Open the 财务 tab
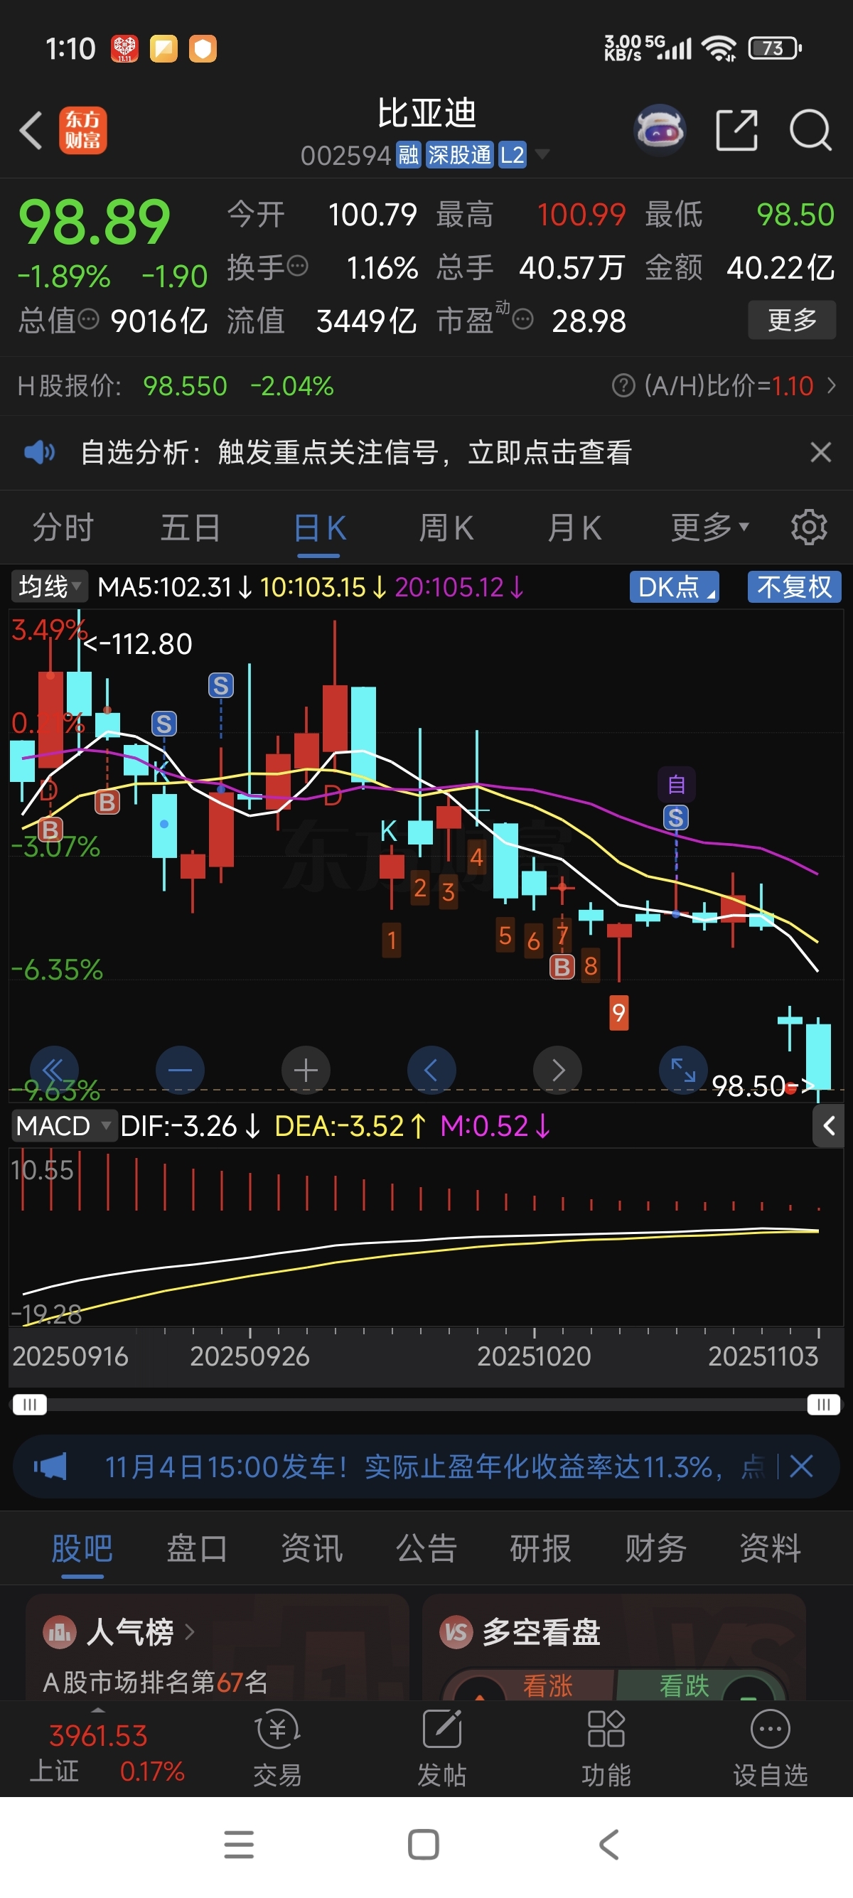Image resolution: width=853 pixels, height=1898 pixels. (655, 1548)
